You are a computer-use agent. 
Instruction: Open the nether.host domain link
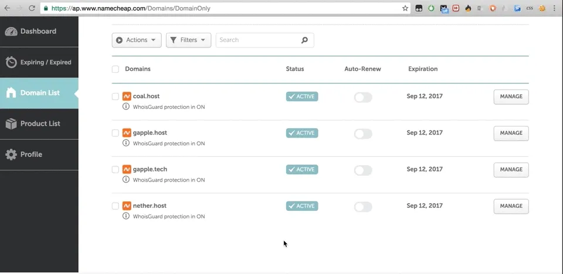150,206
